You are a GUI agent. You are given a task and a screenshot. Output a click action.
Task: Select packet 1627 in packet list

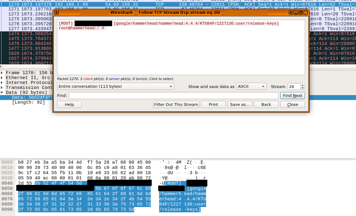tap(26, 58)
